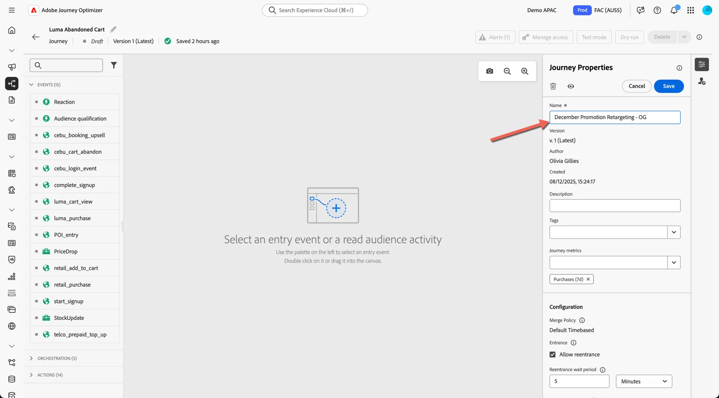Open the notifications bell
This screenshot has width=719, height=398.
[x=674, y=10]
